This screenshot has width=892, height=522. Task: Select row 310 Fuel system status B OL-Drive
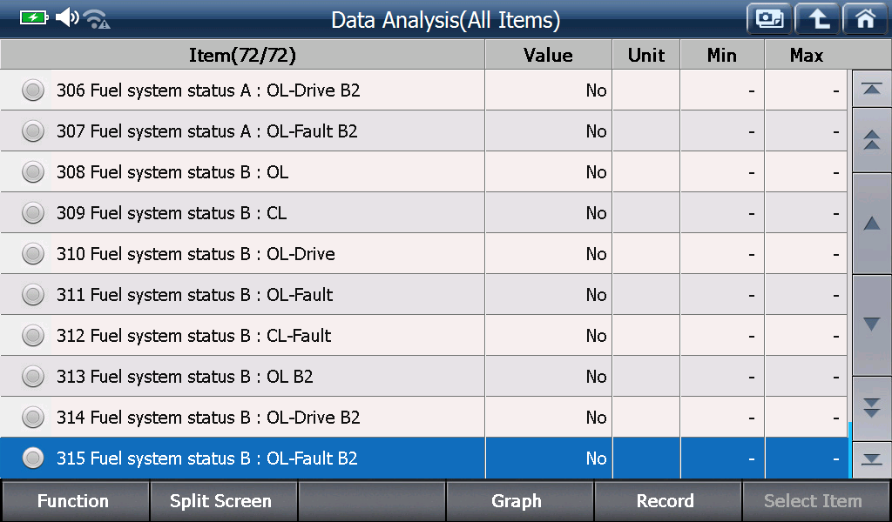(x=424, y=253)
